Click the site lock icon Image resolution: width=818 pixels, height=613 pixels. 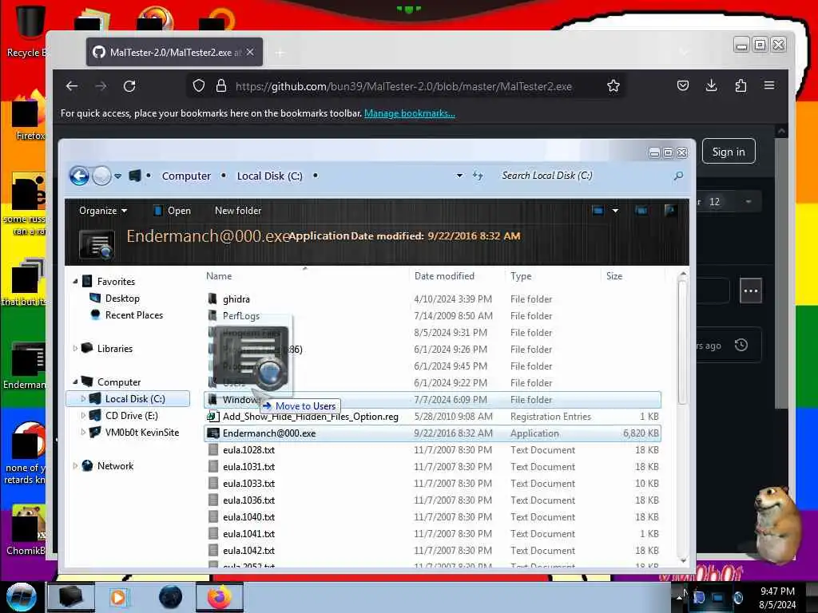pyautogui.click(x=221, y=86)
